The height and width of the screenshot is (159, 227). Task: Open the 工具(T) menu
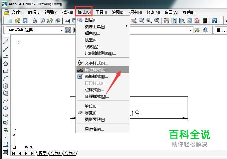[101, 12]
